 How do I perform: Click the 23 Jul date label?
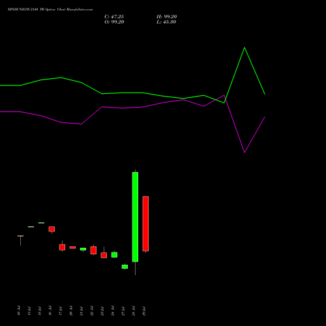tap(102, 311)
